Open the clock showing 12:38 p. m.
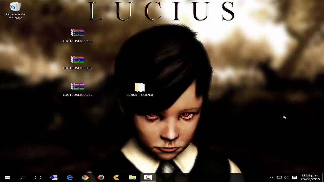The height and width of the screenshot is (182, 324). [x=310, y=177]
